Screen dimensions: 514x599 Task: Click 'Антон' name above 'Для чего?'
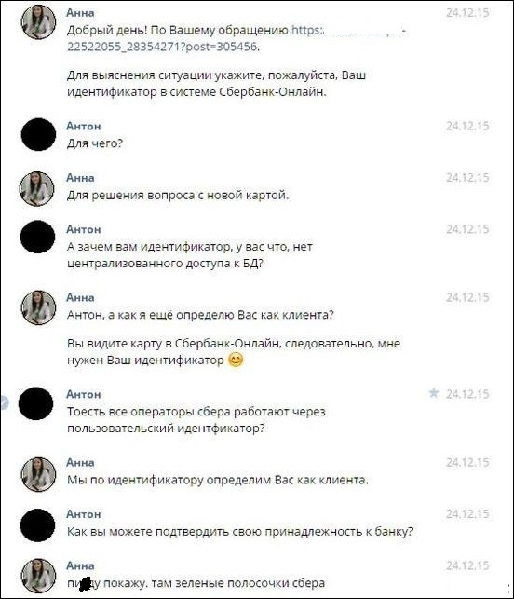[84, 126]
